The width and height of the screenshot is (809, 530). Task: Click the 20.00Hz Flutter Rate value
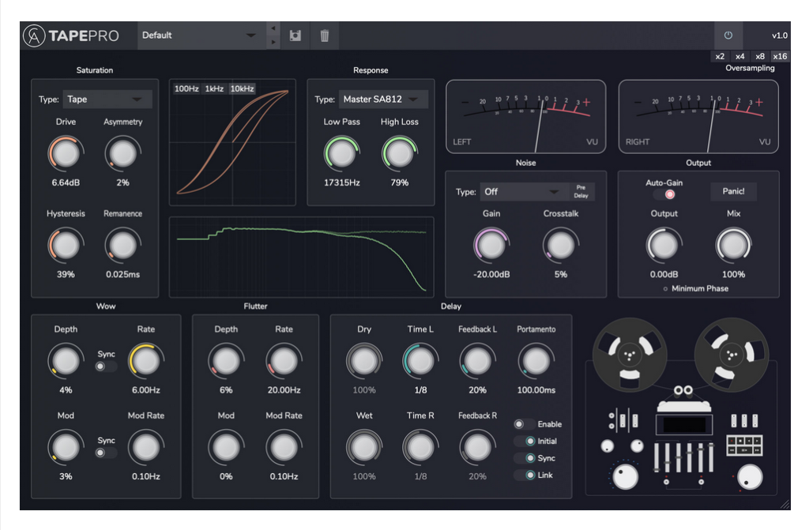[284, 390]
